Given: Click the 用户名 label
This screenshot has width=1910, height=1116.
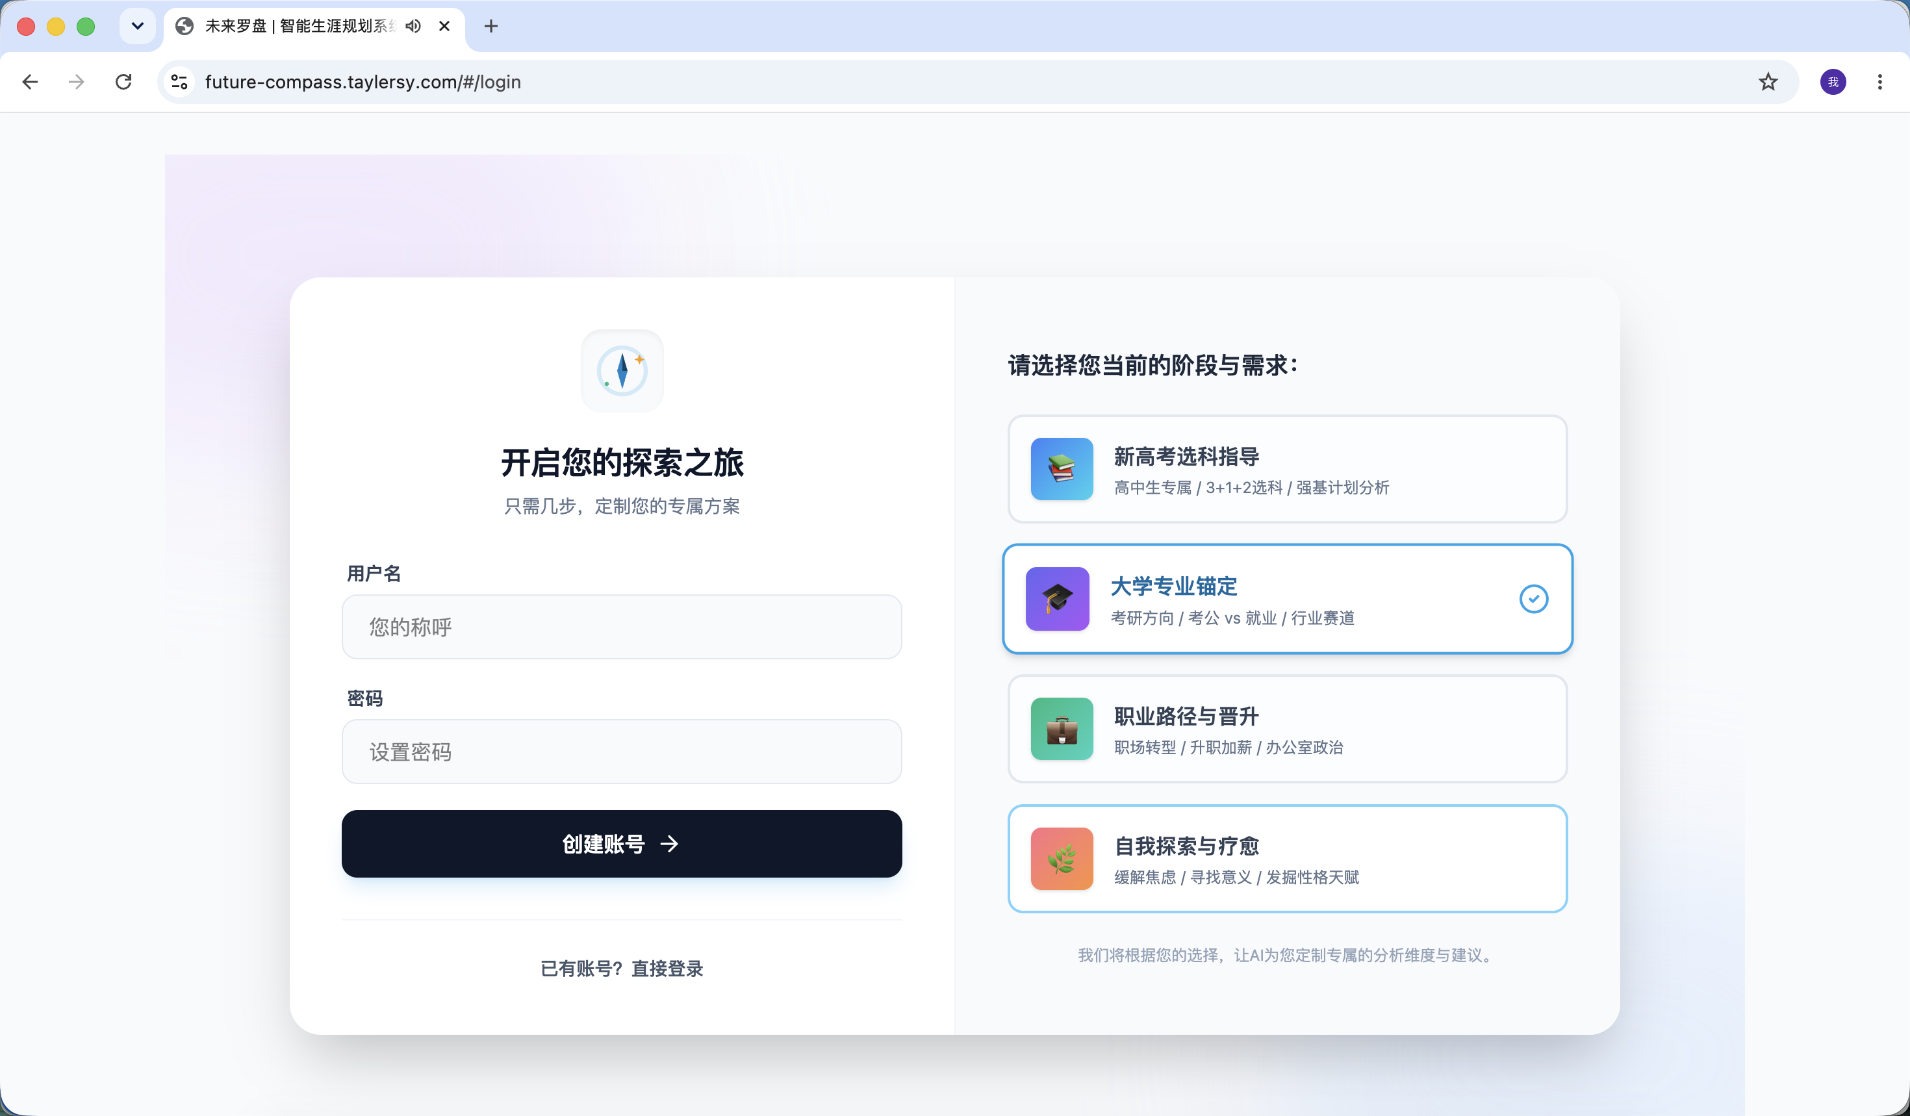Looking at the screenshot, I should coord(374,574).
